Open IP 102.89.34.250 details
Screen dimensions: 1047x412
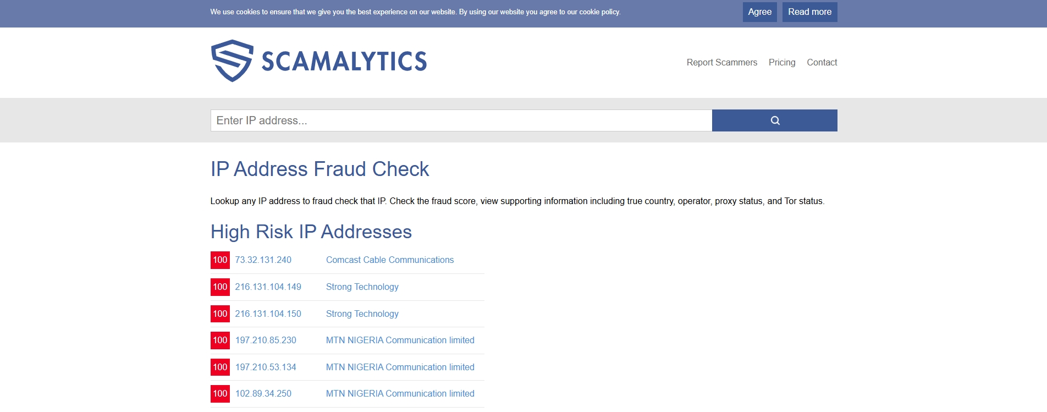pyautogui.click(x=263, y=394)
